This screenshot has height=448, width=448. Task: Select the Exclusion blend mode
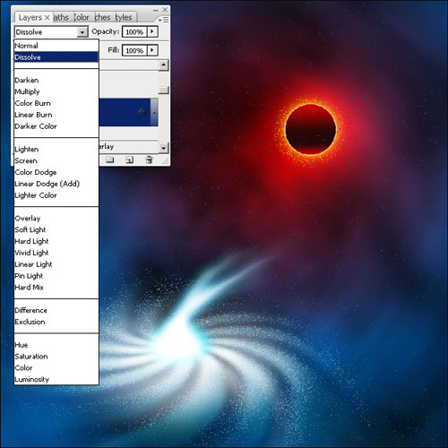pos(56,322)
